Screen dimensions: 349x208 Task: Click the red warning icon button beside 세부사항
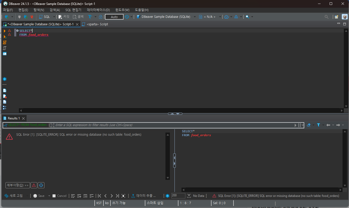34,185
